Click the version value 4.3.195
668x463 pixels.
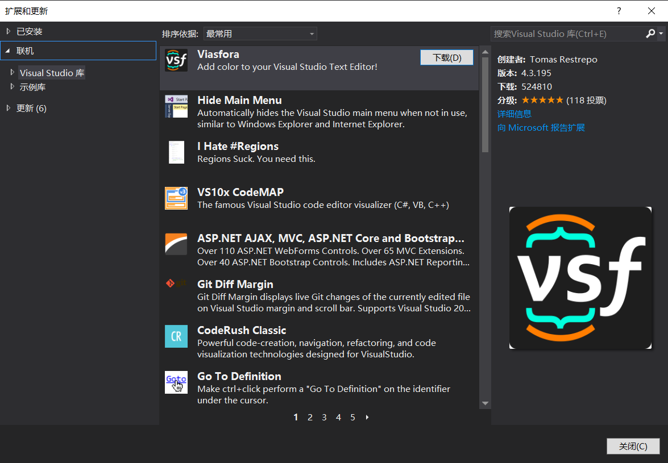536,73
